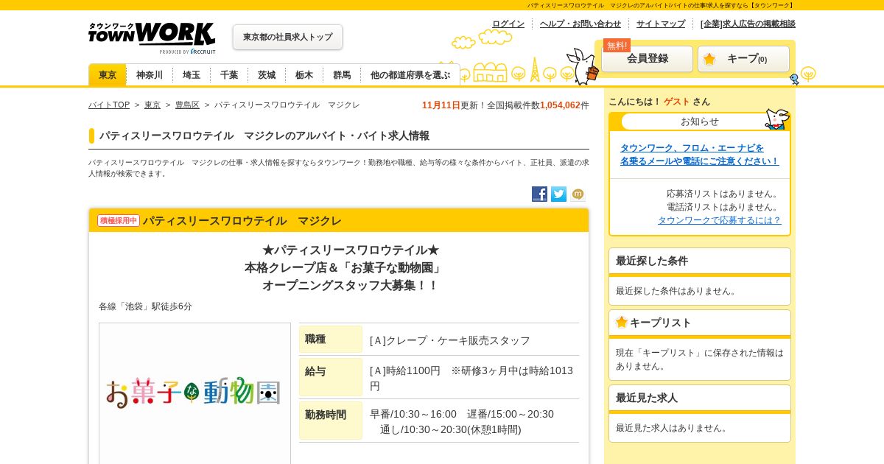Screen dimensions: 884x464
Task: Open ヘルプ・お問い合わせ link
Action: 580,24
